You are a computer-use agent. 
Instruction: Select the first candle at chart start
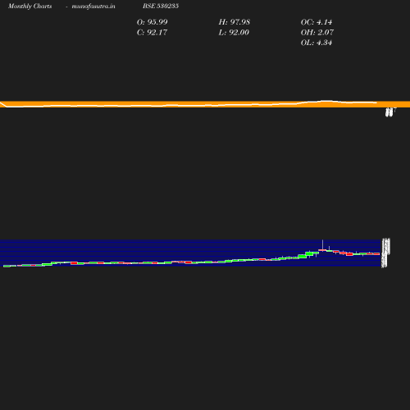click(x=7, y=266)
